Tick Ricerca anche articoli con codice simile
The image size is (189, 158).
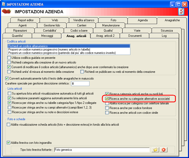[x=107, y=113]
